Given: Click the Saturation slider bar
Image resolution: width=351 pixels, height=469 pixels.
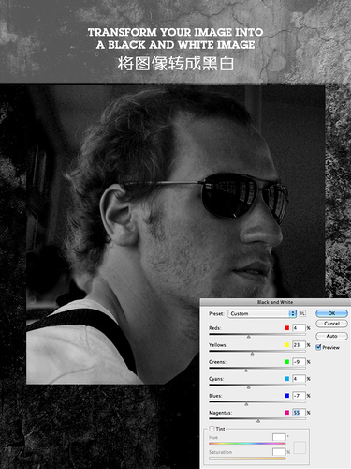Looking at the screenshot, I should point(247,458).
